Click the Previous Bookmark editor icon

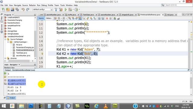(x=88, y=18)
